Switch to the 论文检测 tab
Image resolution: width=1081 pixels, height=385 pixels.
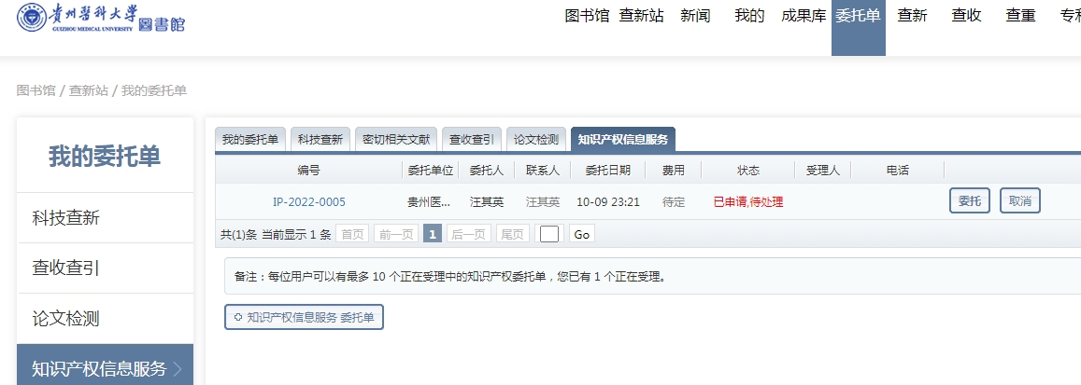point(536,140)
